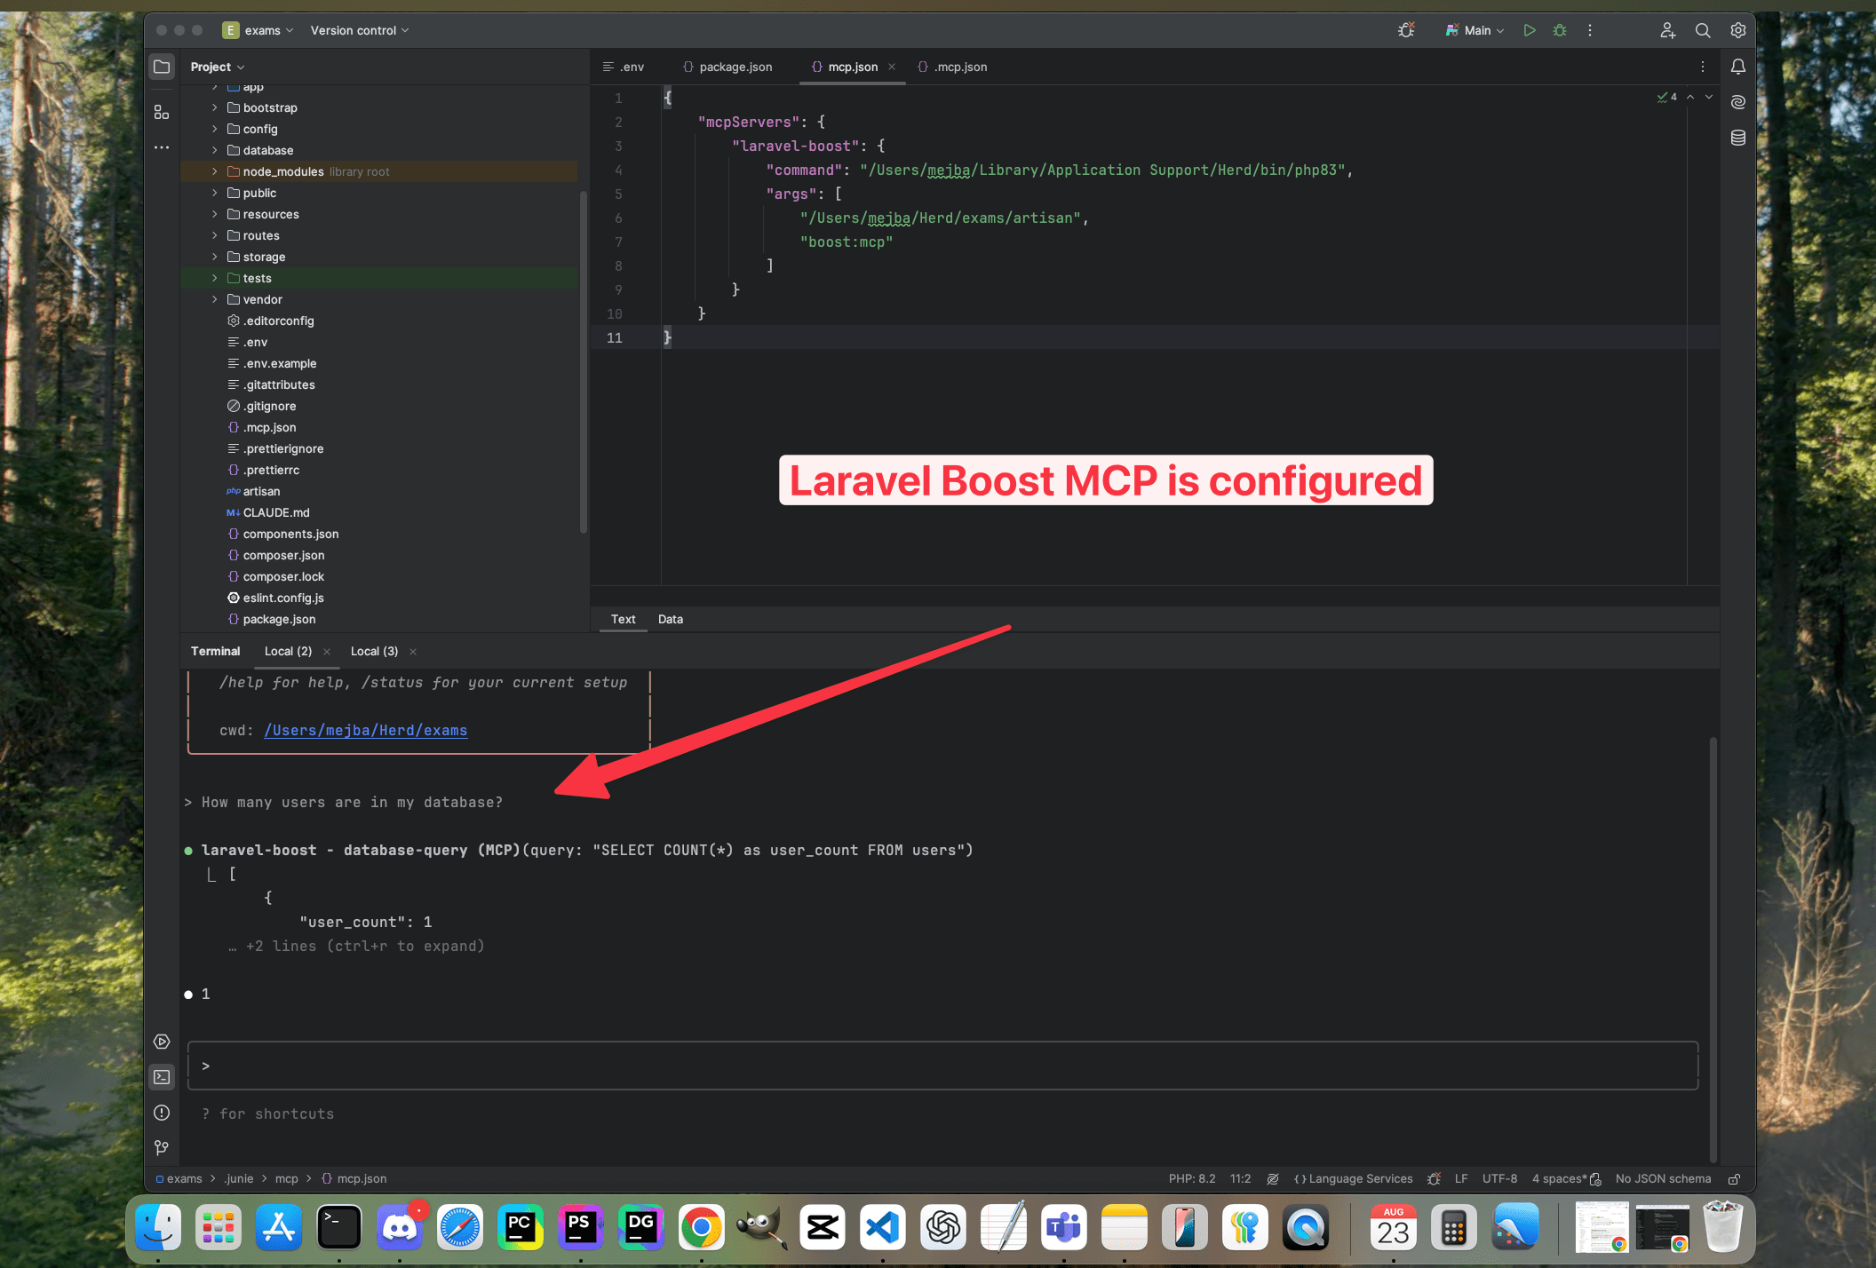Open ChatGPT app in the Dock
Image resolution: width=1876 pixels, height=1268 pixels.
tap(943, 1227)
